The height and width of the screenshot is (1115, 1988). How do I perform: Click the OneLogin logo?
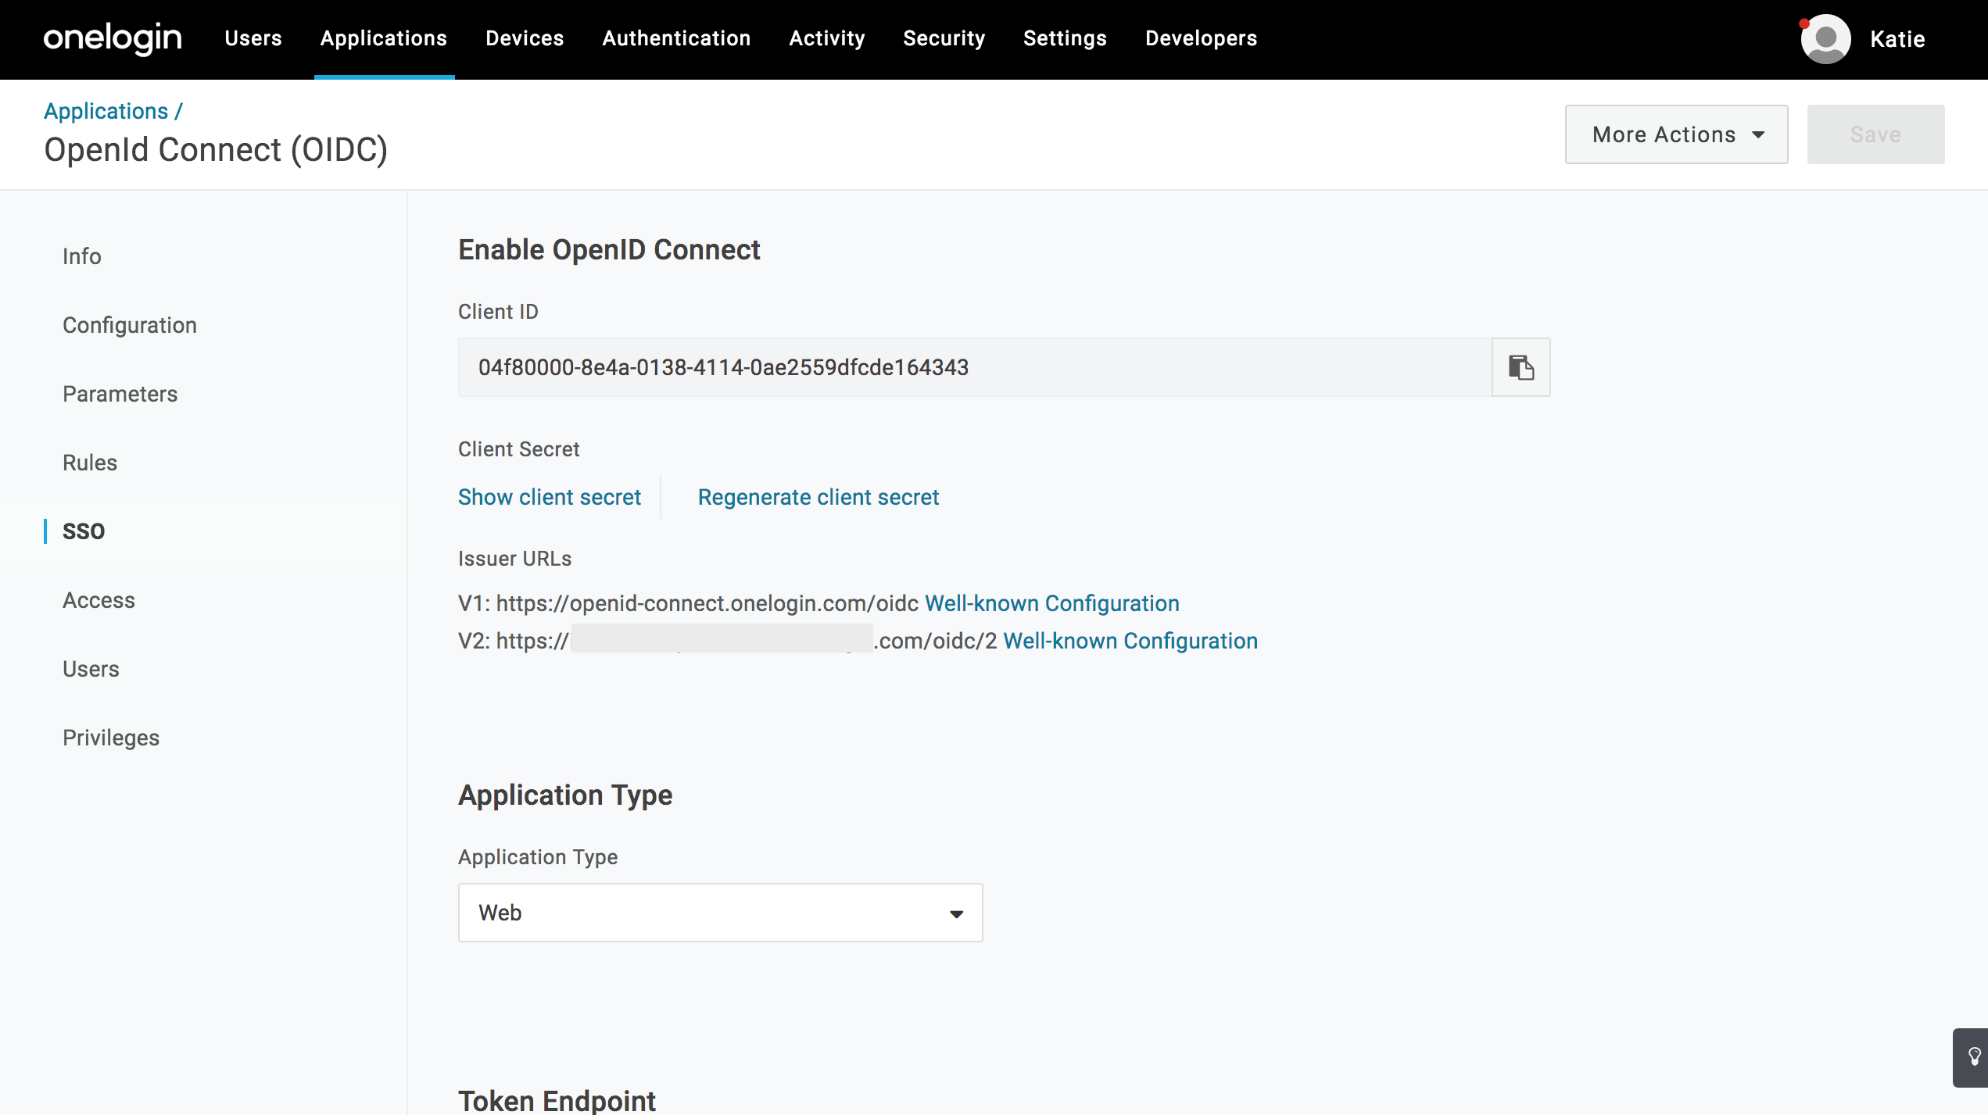coord(113,38)
